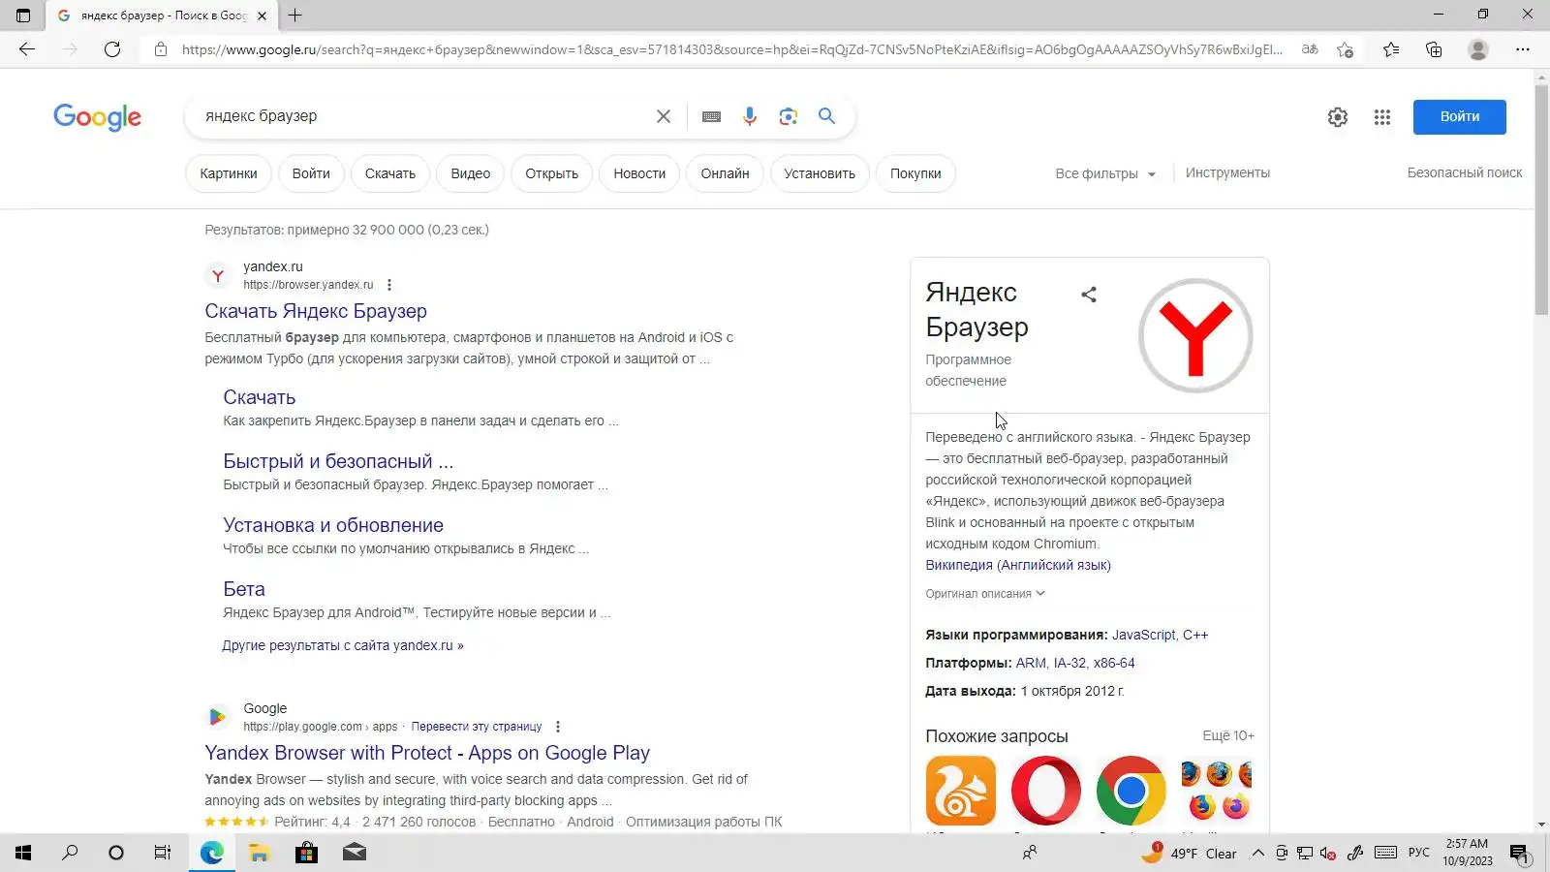This screenshot has height=872, width=1550.
Task: Open the Бета sitelink
Action: [x=244, y=589]
